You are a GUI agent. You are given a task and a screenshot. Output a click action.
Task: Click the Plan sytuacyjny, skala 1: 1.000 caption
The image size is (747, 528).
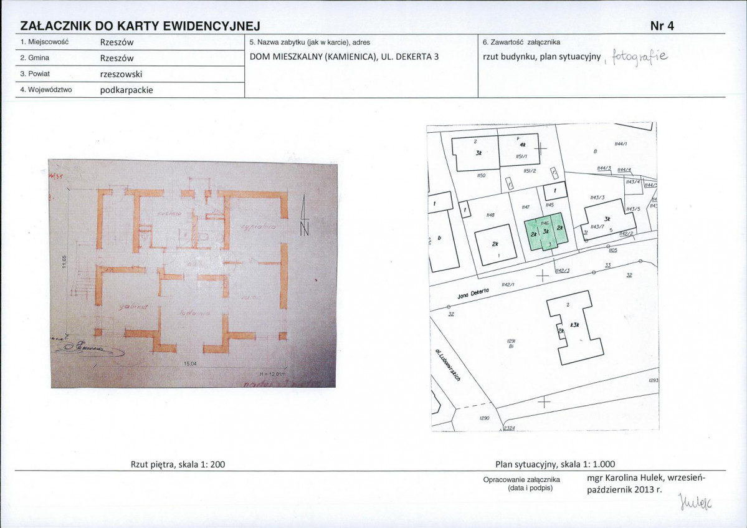555,464
